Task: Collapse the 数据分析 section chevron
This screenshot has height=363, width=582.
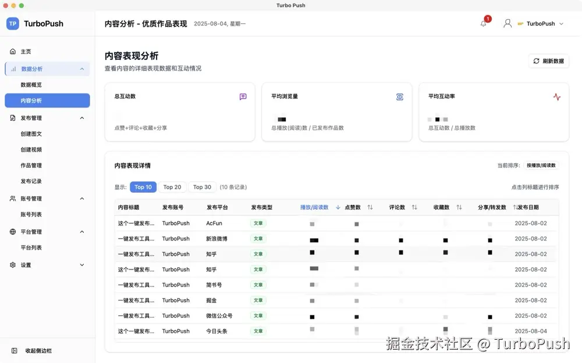Action: point(82,68)
